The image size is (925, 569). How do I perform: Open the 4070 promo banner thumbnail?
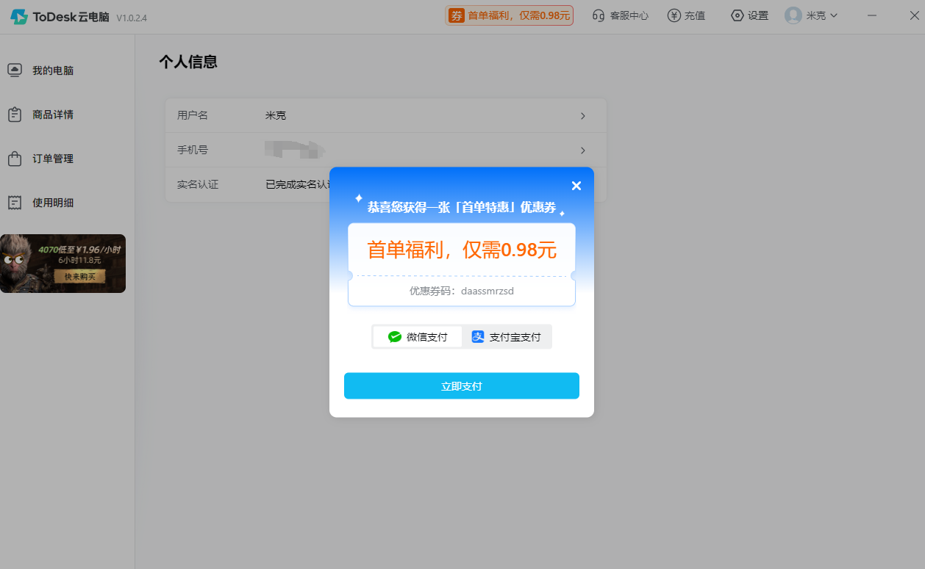pyautogui.click(x=63, y=264)
